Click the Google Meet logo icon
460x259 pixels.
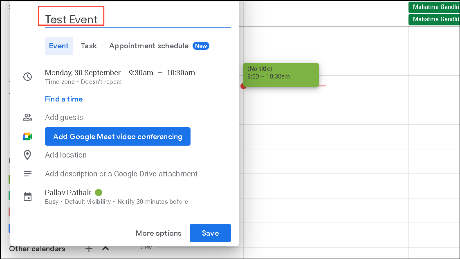click(27, 136)
